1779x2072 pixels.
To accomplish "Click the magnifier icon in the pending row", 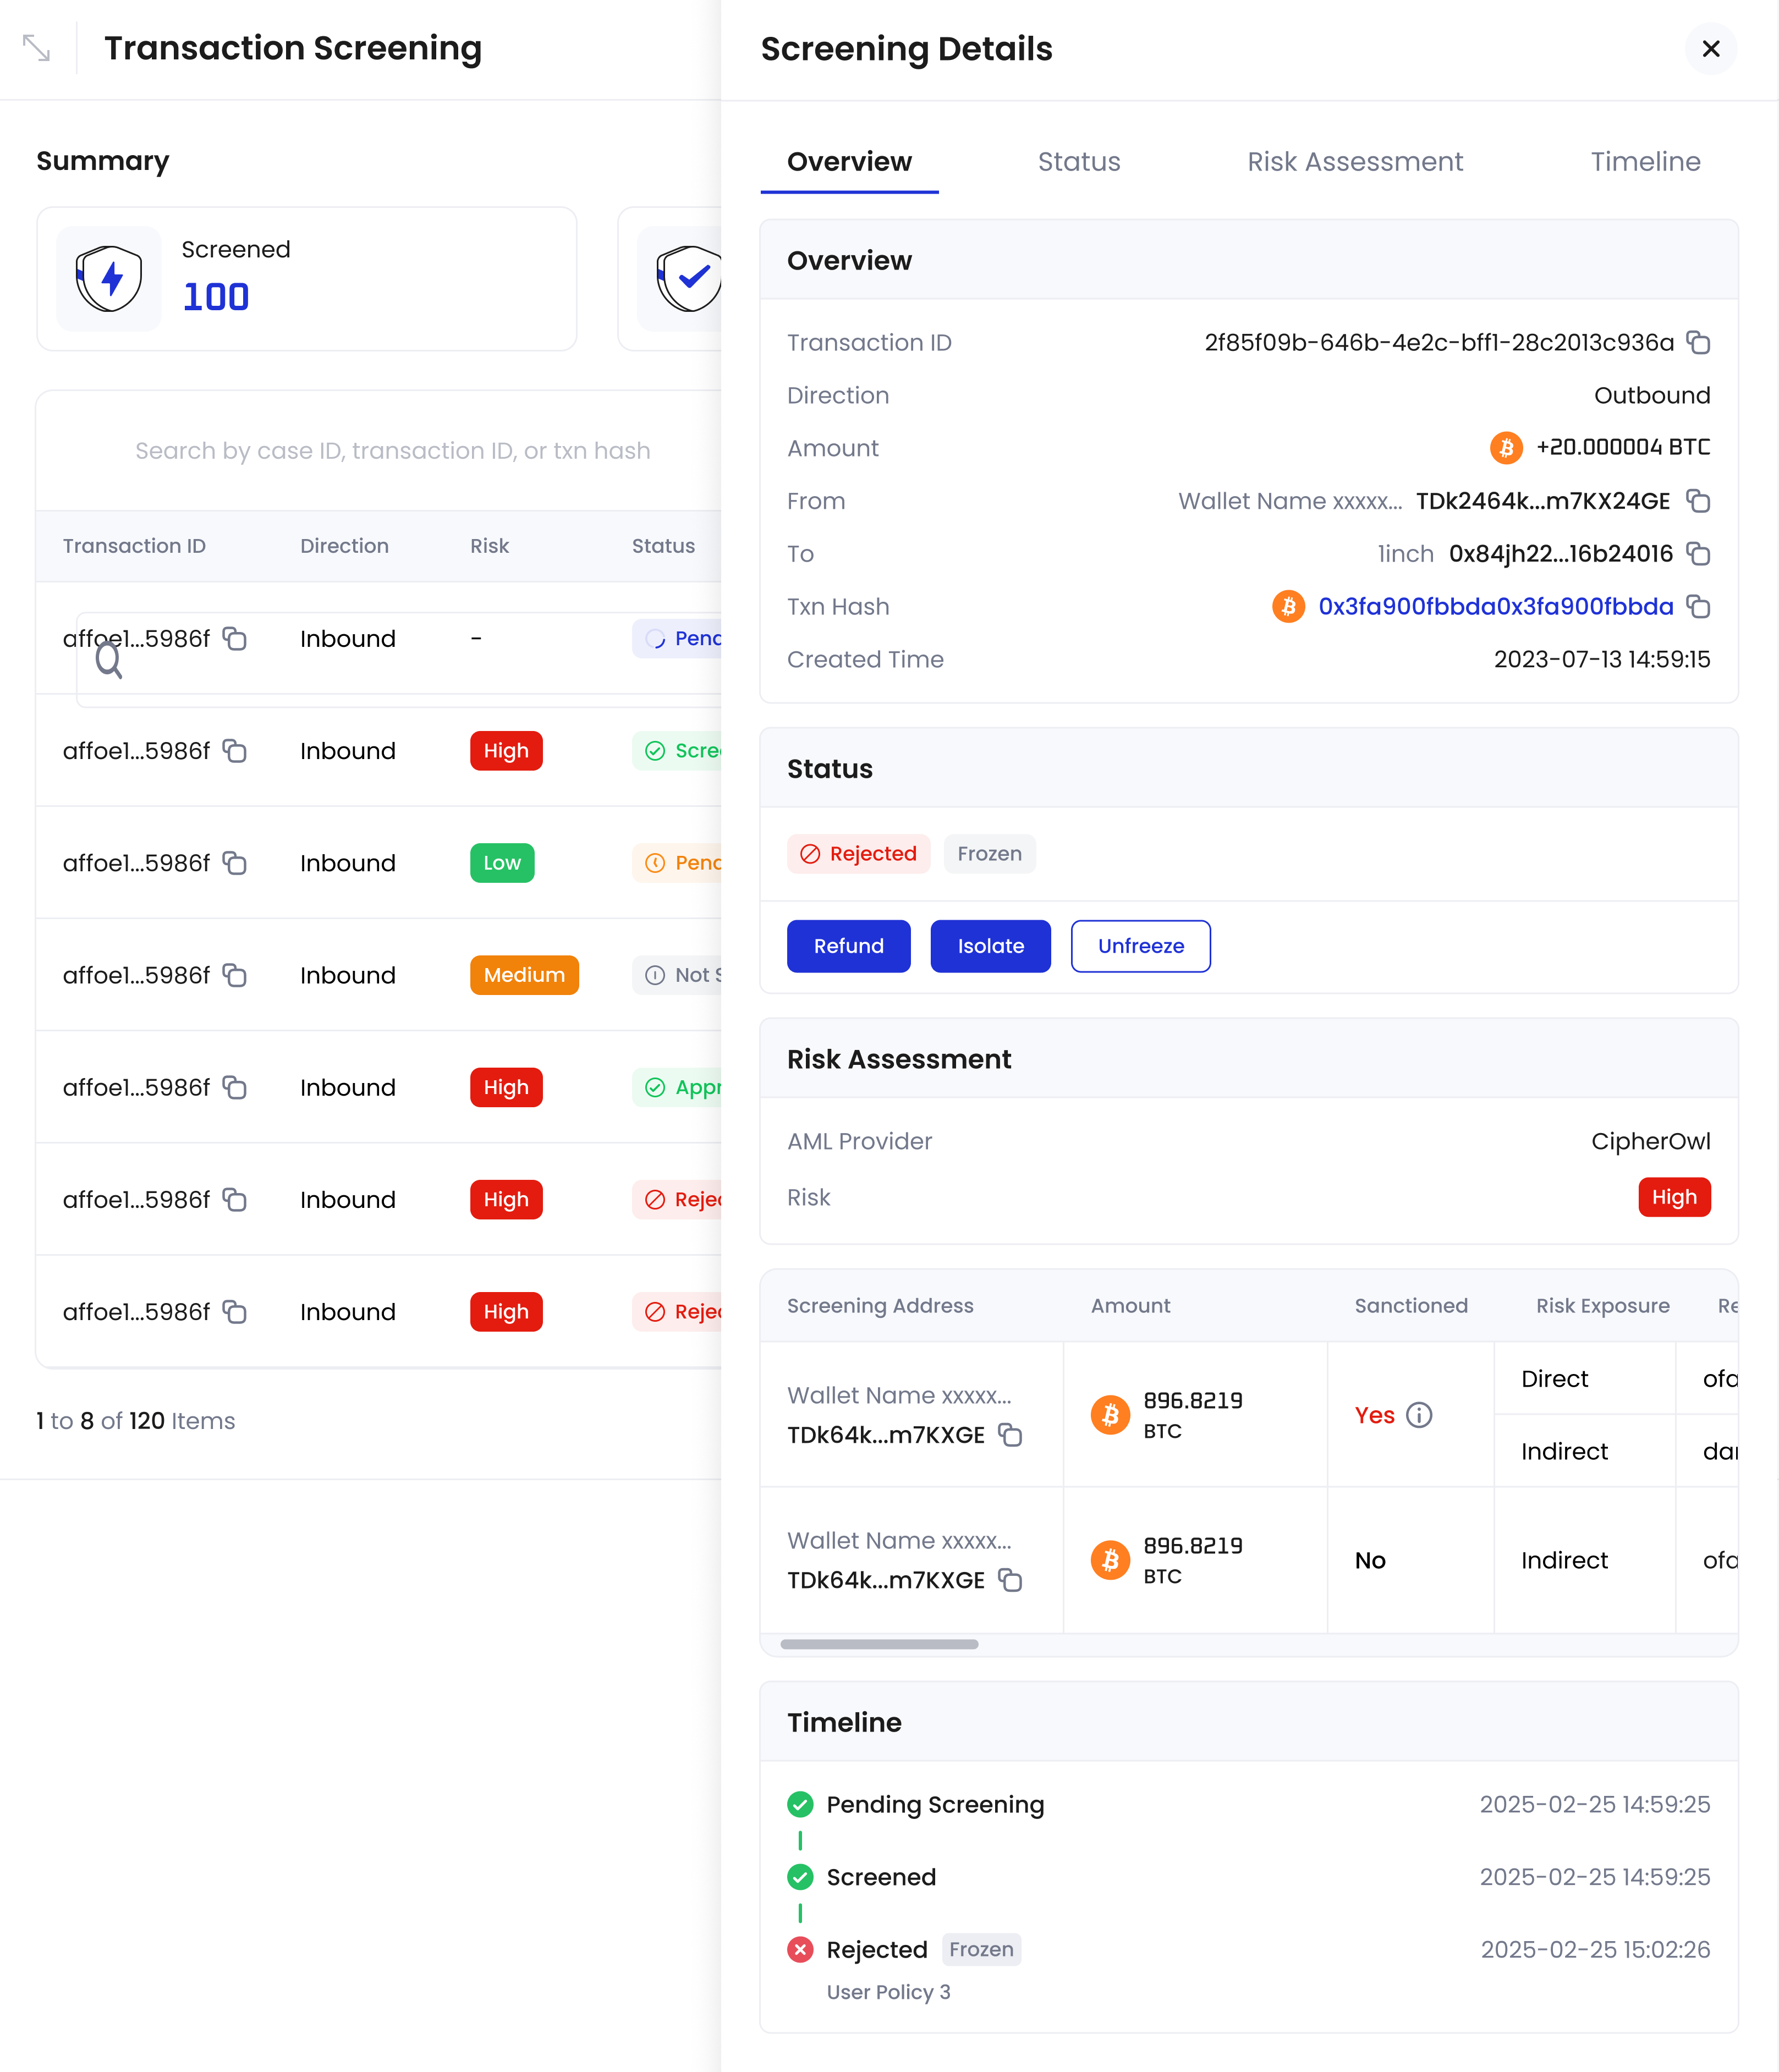I will tap(110, 661).
